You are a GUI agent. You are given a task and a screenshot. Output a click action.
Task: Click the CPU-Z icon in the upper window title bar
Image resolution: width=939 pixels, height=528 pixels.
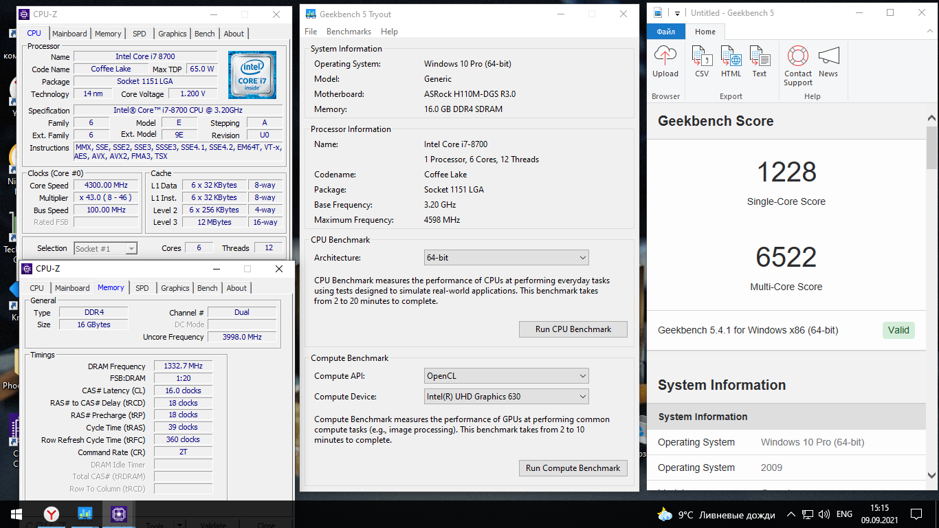[24, 14]
